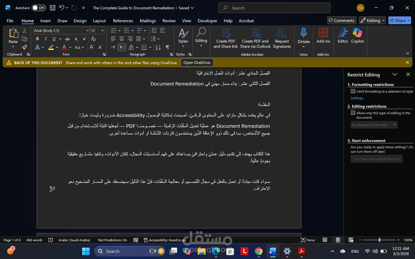Viewport: 415px width, 259px height.
Task: Switch to the Review tab
Action: (x=169, y=21)
